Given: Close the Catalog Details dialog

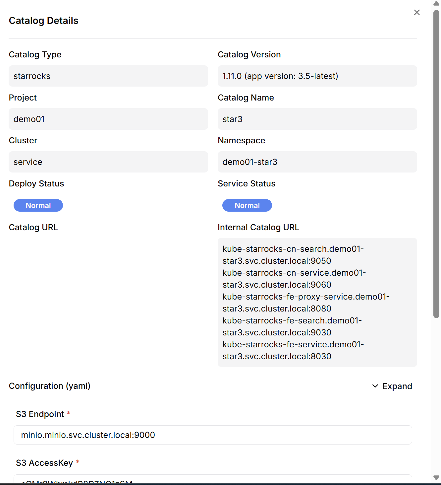Looking at the screenshot, I should pyautogui.click(x=417, y=13).
